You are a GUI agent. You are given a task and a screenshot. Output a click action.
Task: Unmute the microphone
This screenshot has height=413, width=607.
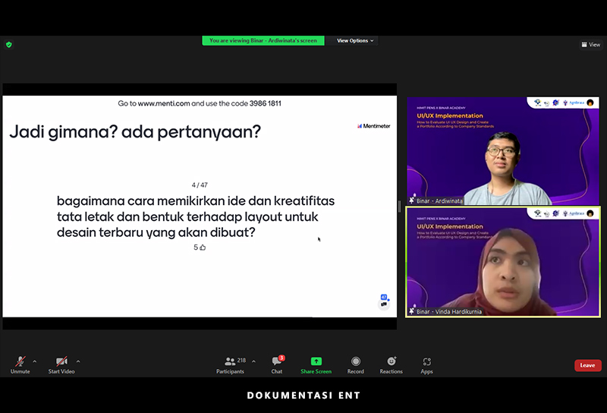point(20,363)
